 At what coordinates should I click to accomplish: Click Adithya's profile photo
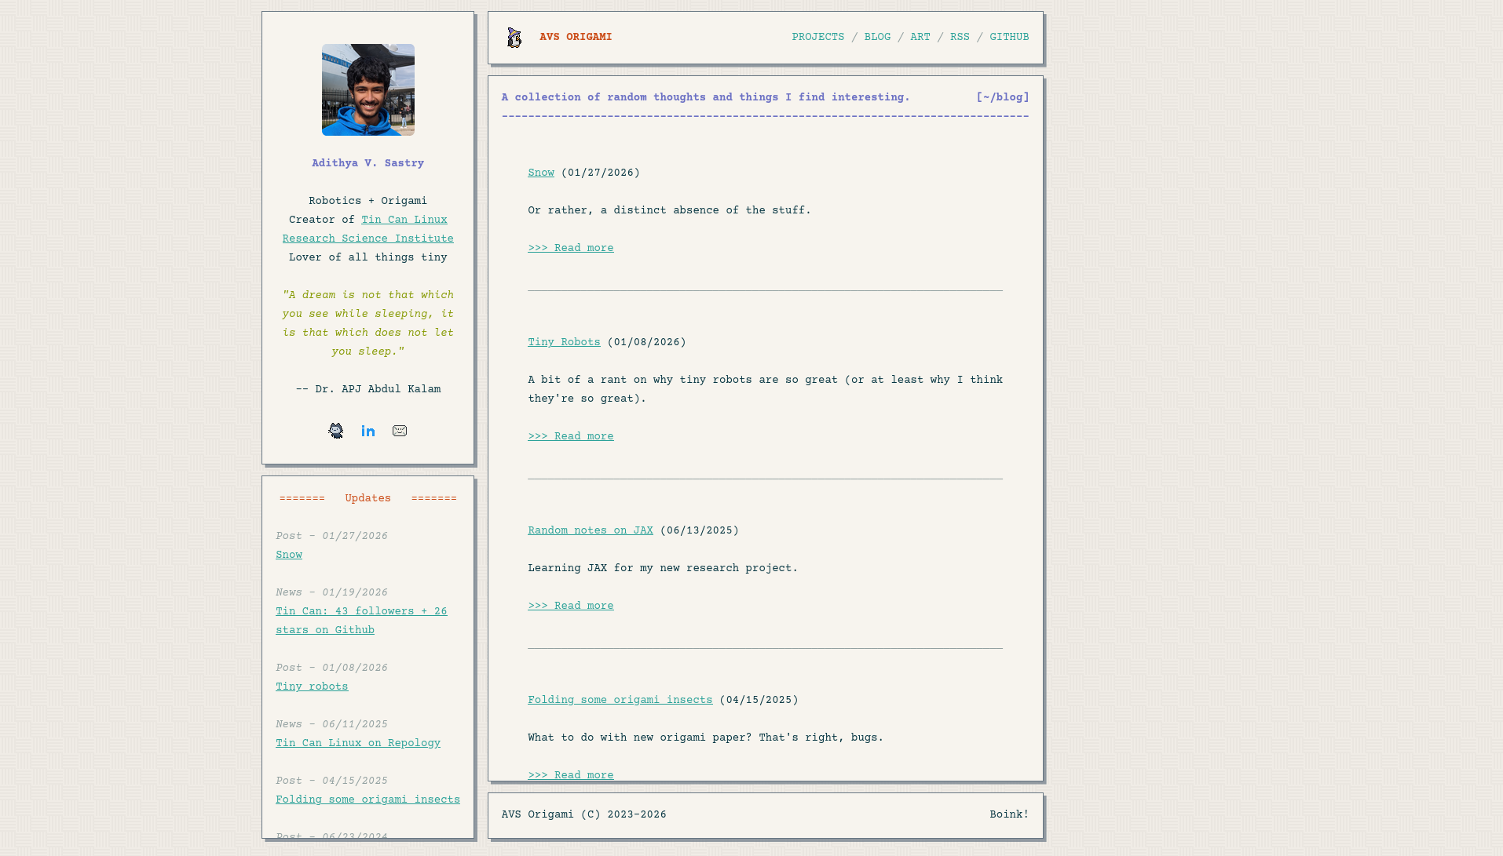click(x=368, y=90)
